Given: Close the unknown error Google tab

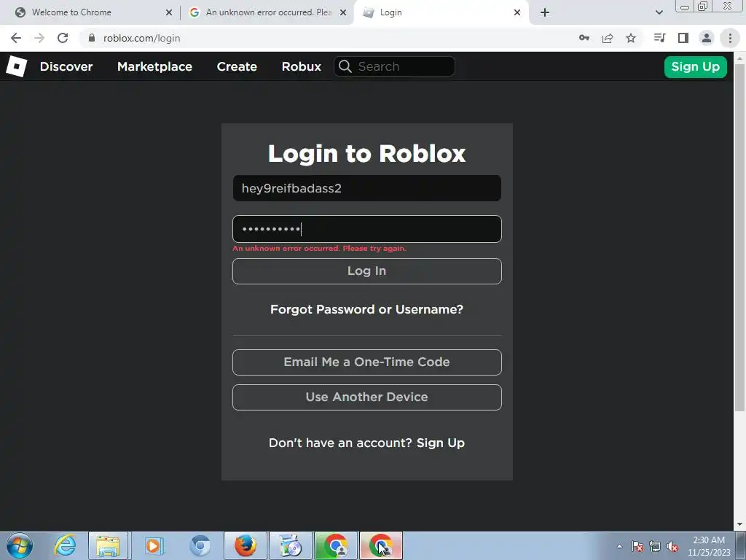Looking at the screenshot, I should point(343,12).
